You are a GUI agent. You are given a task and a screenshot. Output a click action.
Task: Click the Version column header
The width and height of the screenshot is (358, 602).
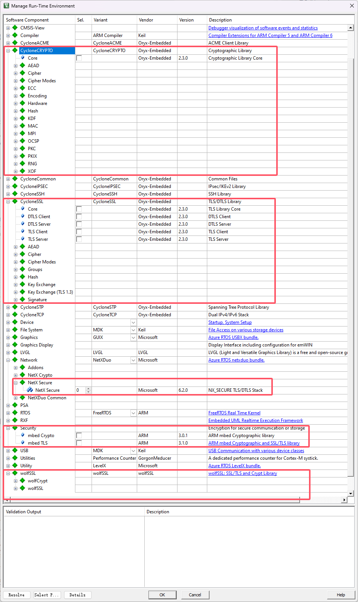point(192,20)
